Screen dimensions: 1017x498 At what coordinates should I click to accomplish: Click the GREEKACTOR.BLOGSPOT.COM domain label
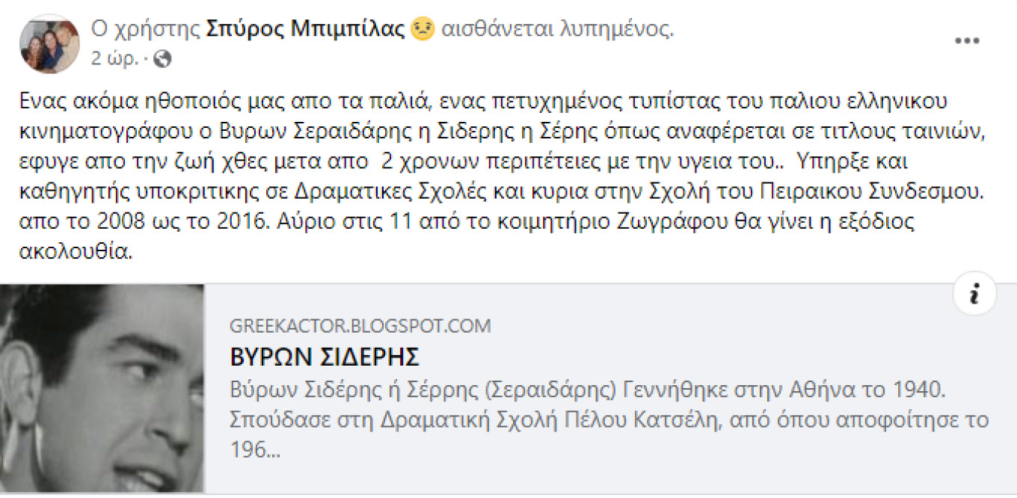pyautogui.click(x=360, y=326)
